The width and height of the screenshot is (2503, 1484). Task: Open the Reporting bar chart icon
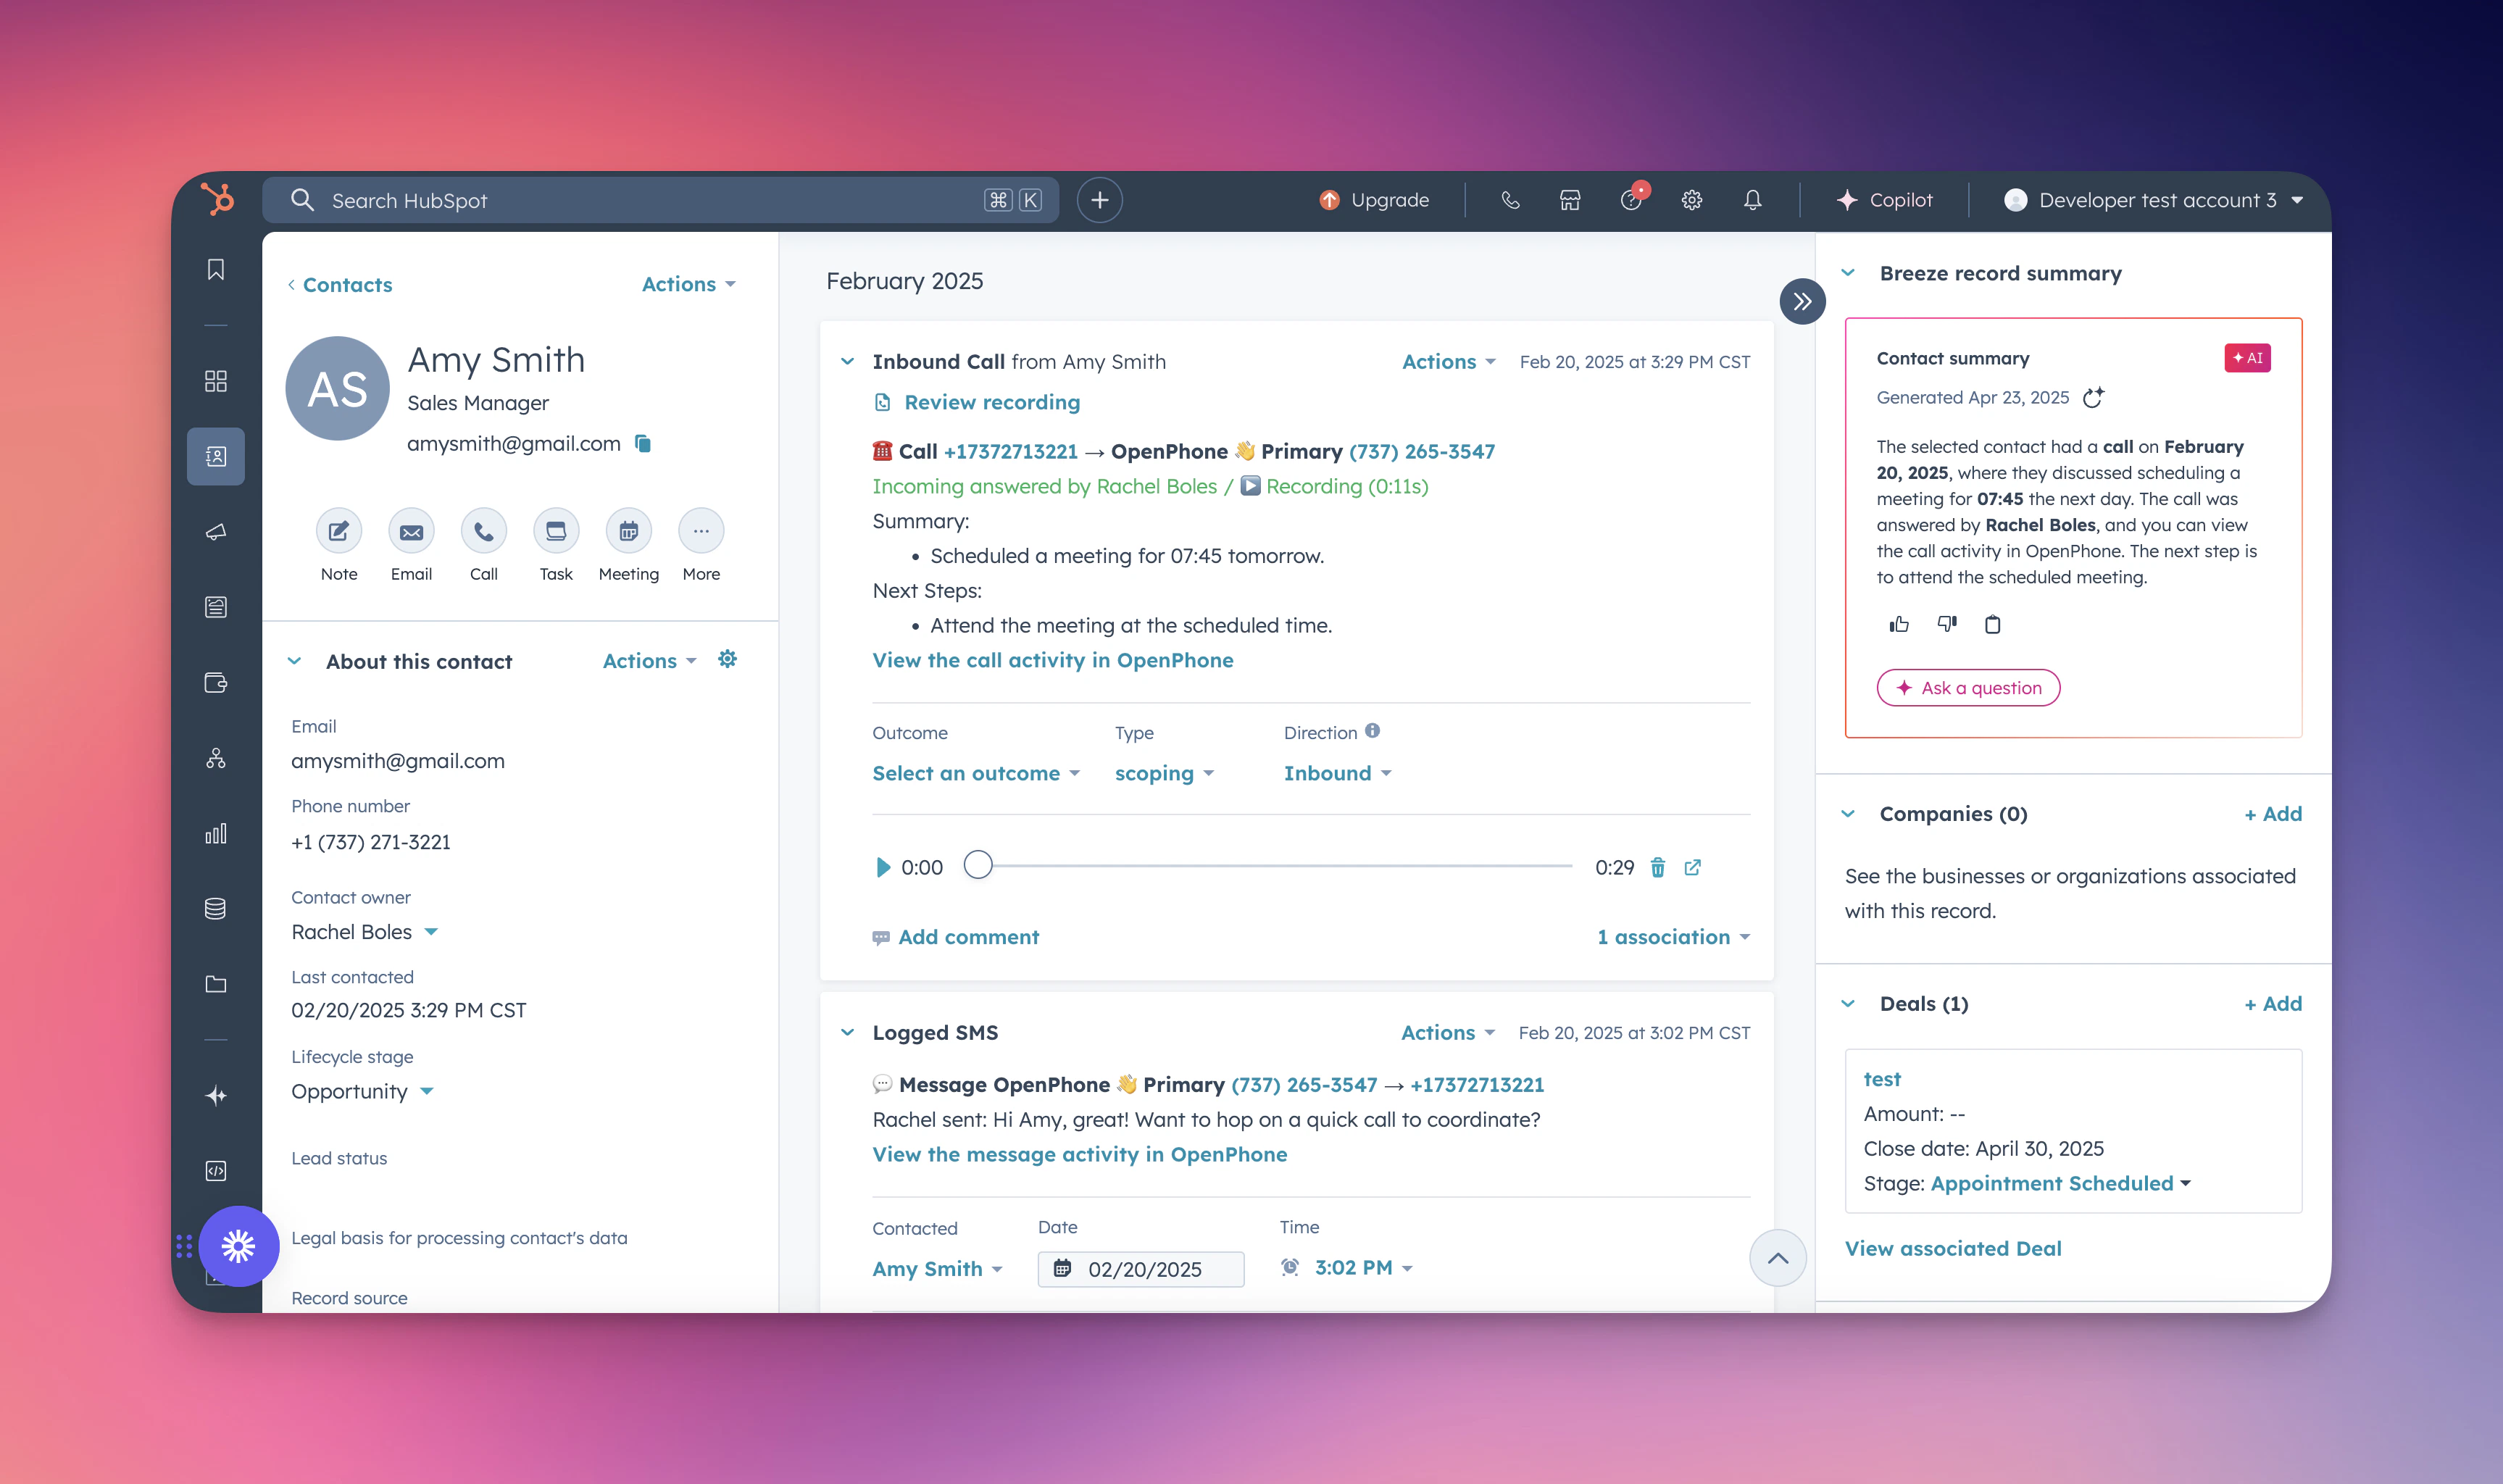click(x=215, y=833)
